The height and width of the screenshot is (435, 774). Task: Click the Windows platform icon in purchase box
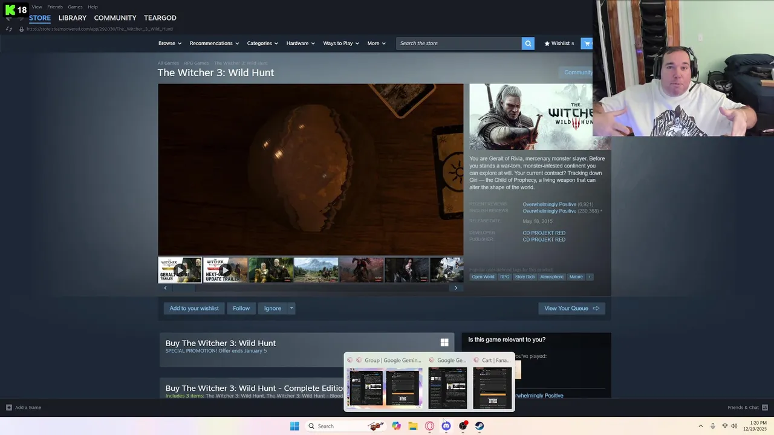click(x=444, y=343)
